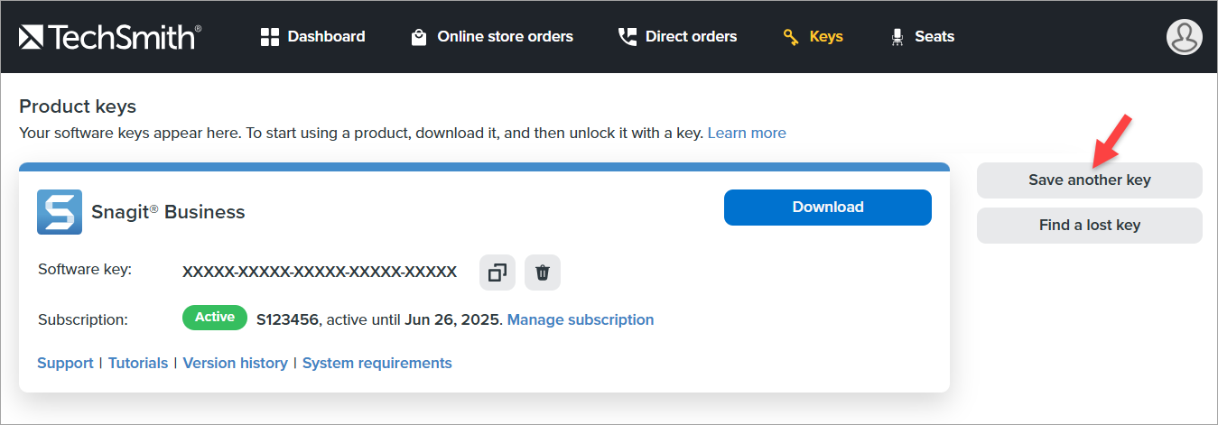
Task: Click the TechSmith logo
Action: pyautogui.click(x=109, y=37)
